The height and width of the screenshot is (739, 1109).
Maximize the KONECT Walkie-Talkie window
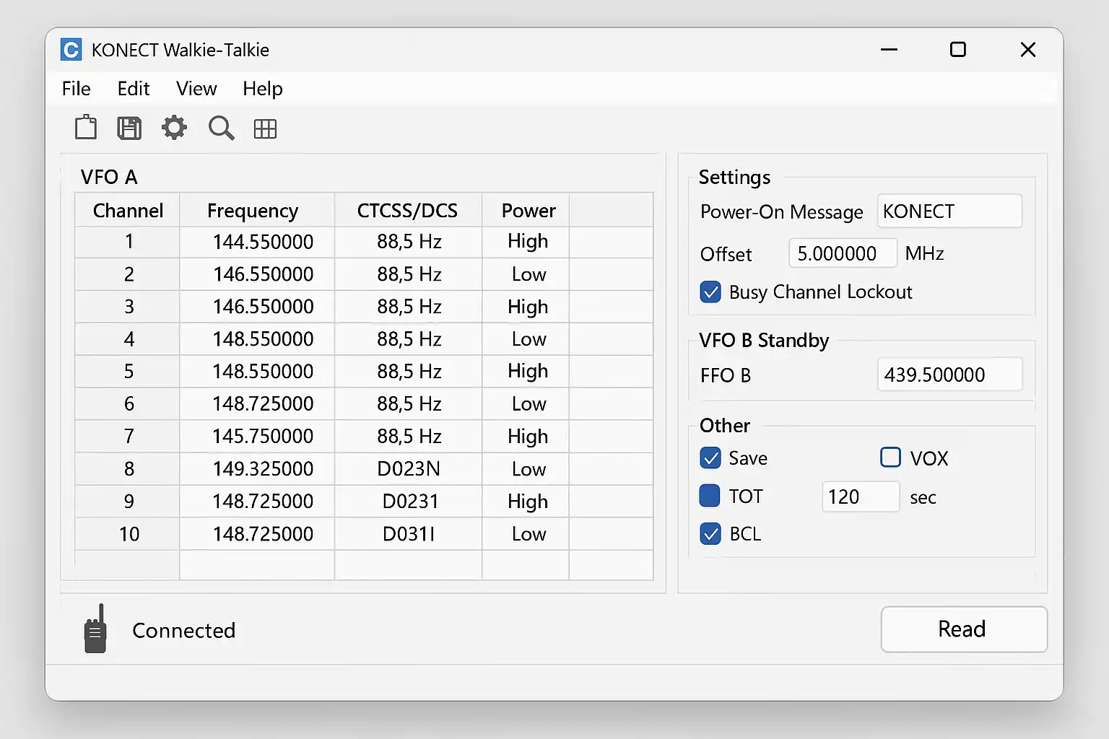point(957,50)
